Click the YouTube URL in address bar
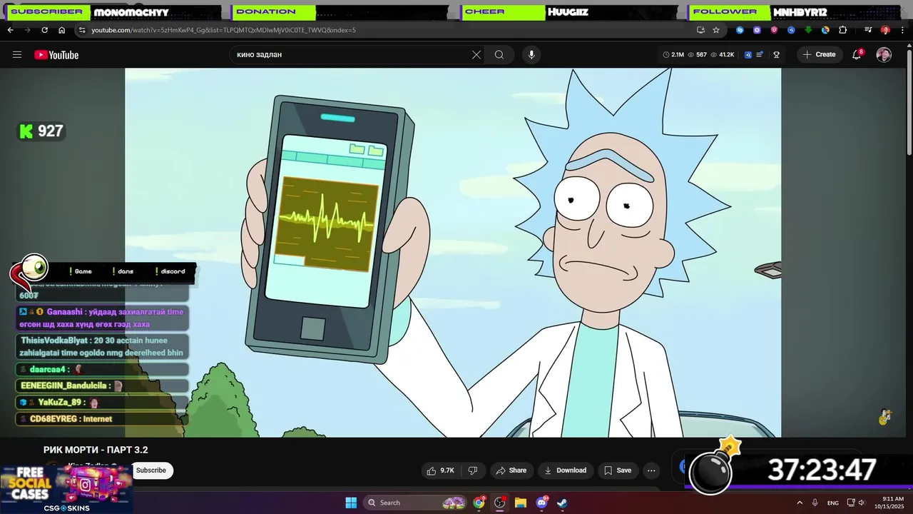The image size is (913, 514). (223, 30)
